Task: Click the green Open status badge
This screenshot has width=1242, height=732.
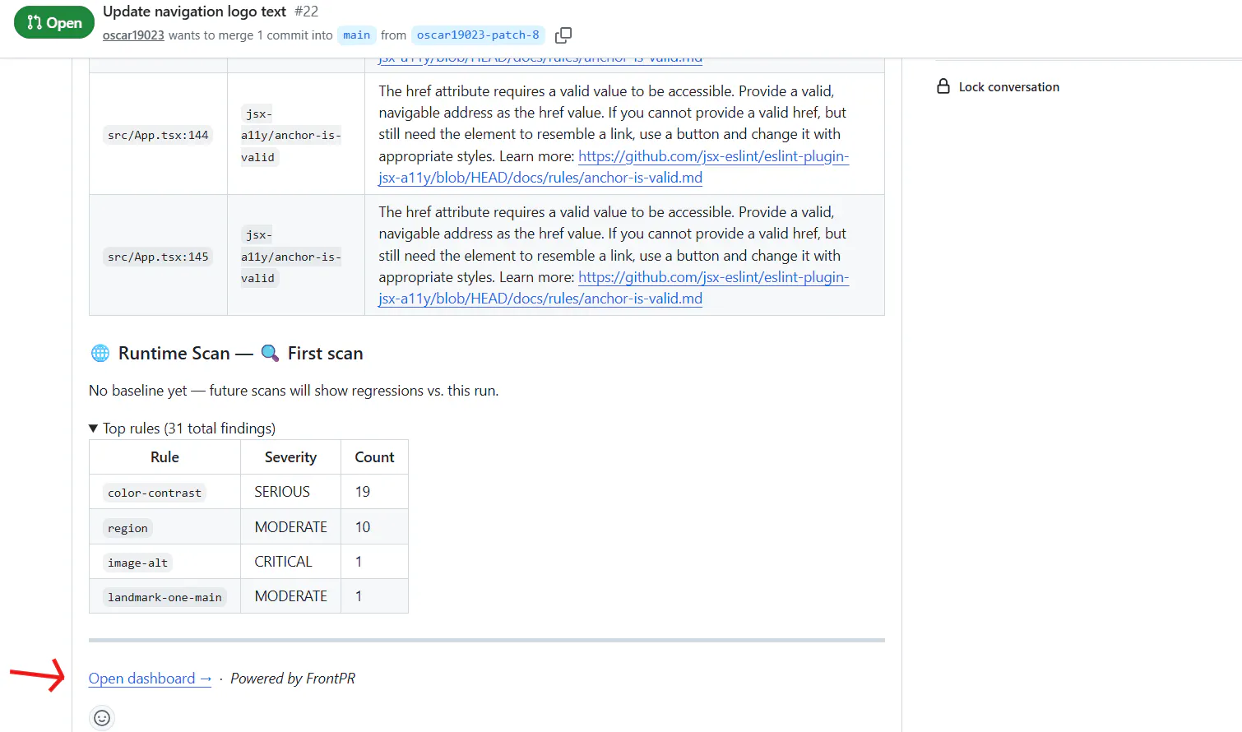Action: point(54,23)
